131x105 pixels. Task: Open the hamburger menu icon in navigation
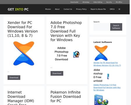click(x=119, y=9)
